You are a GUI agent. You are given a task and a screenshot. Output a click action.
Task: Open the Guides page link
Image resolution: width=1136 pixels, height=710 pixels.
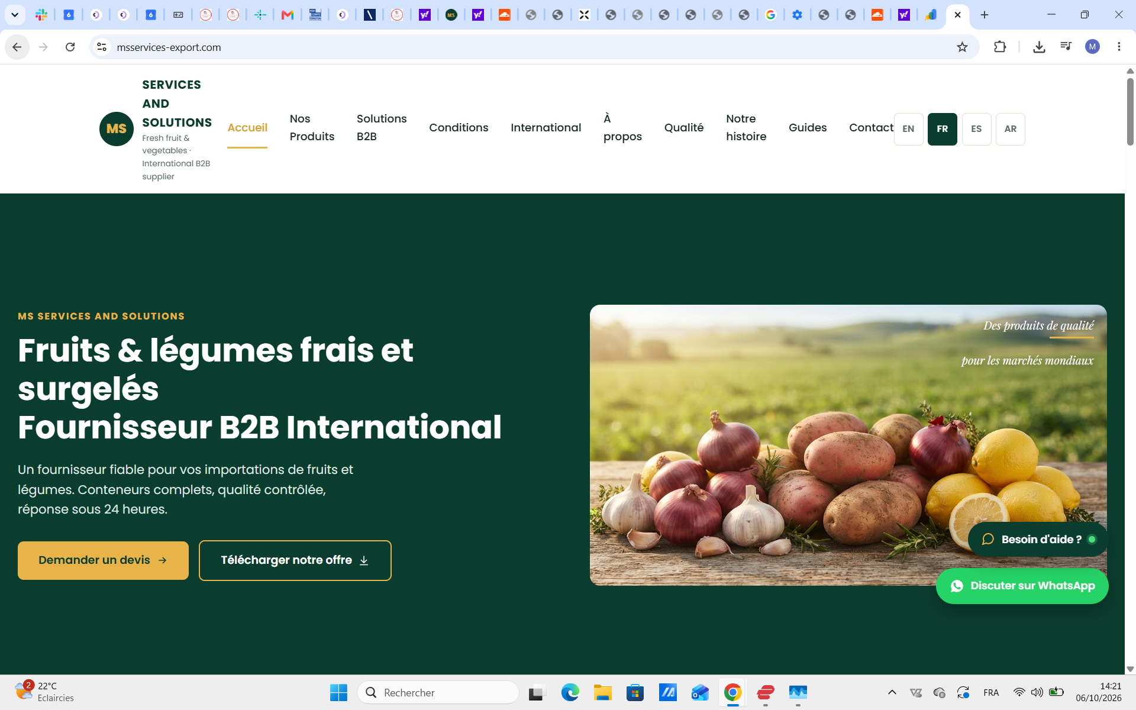coord(807,128)
